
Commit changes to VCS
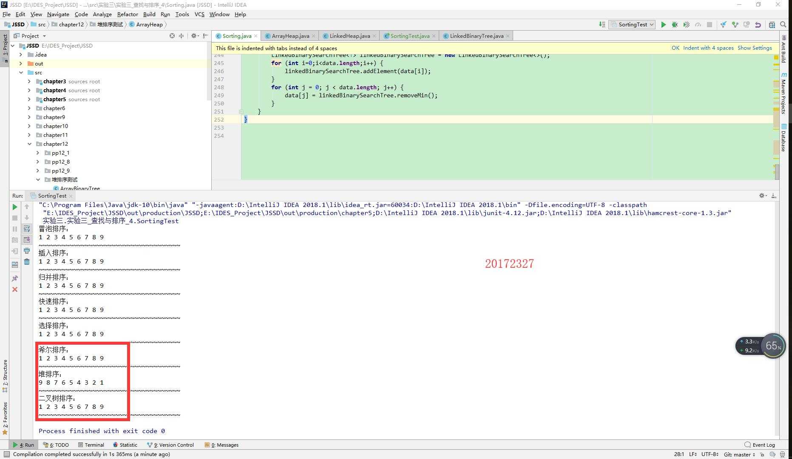click(x=735, y=25)
